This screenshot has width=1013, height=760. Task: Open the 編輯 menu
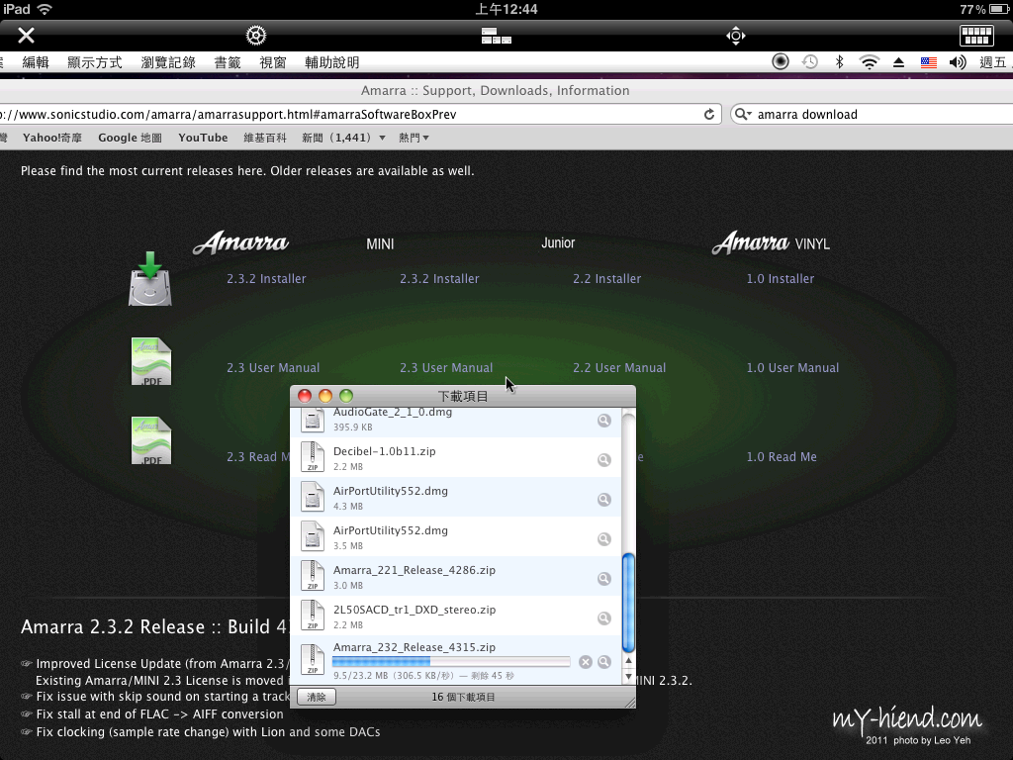pyautogui.click(x=36, y=62)
